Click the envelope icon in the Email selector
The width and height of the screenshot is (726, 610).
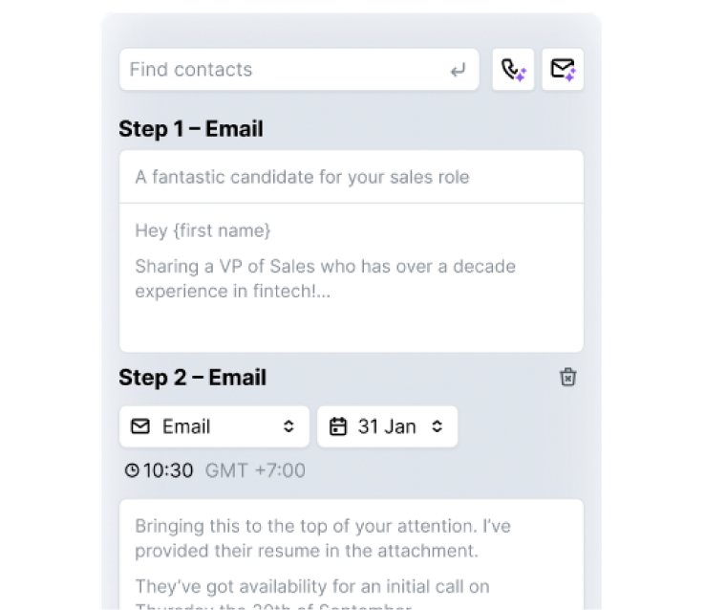tap(140, 426)
